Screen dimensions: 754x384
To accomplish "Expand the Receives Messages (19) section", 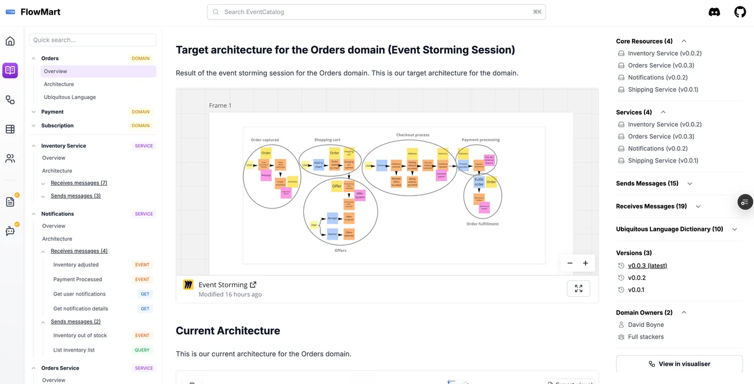I will click(x=699, y=207).
